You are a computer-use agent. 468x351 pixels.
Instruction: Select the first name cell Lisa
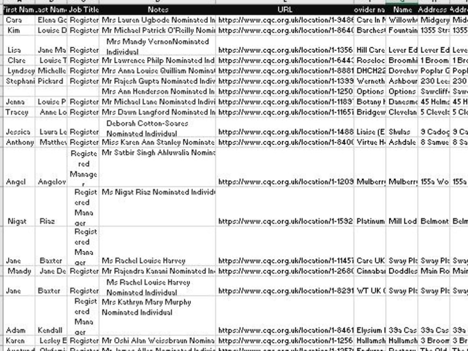(19, 45)
